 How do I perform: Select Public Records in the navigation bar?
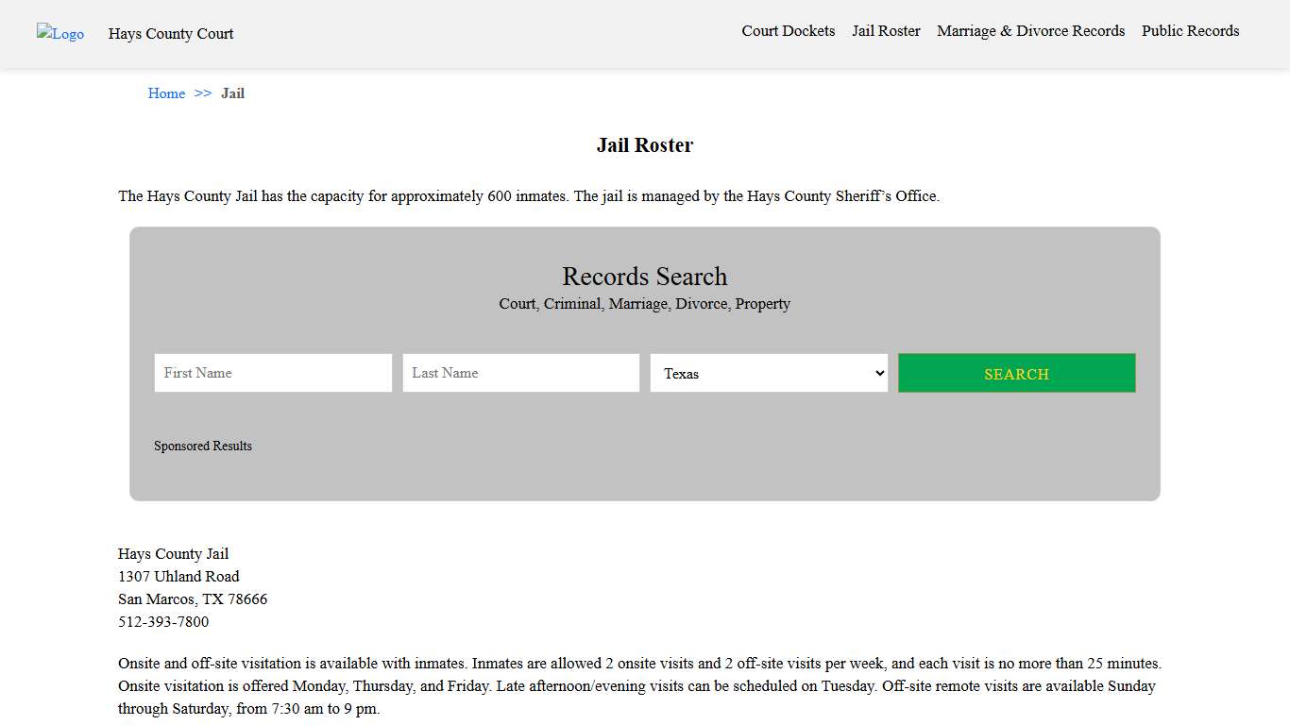(1190, 31)
